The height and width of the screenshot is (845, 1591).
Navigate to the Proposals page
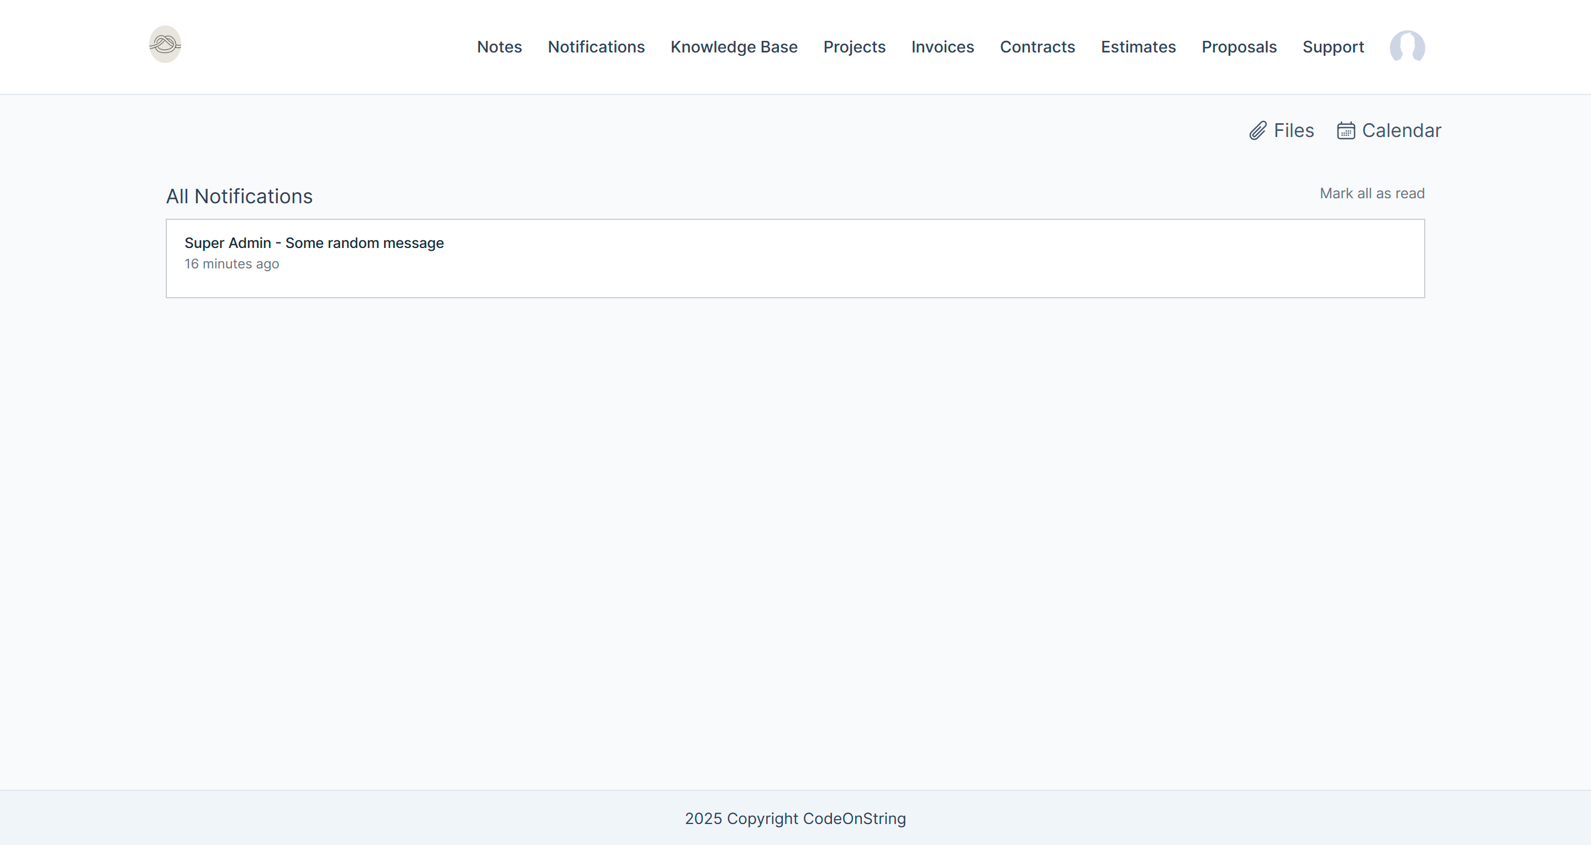(x=1239, y=47)
